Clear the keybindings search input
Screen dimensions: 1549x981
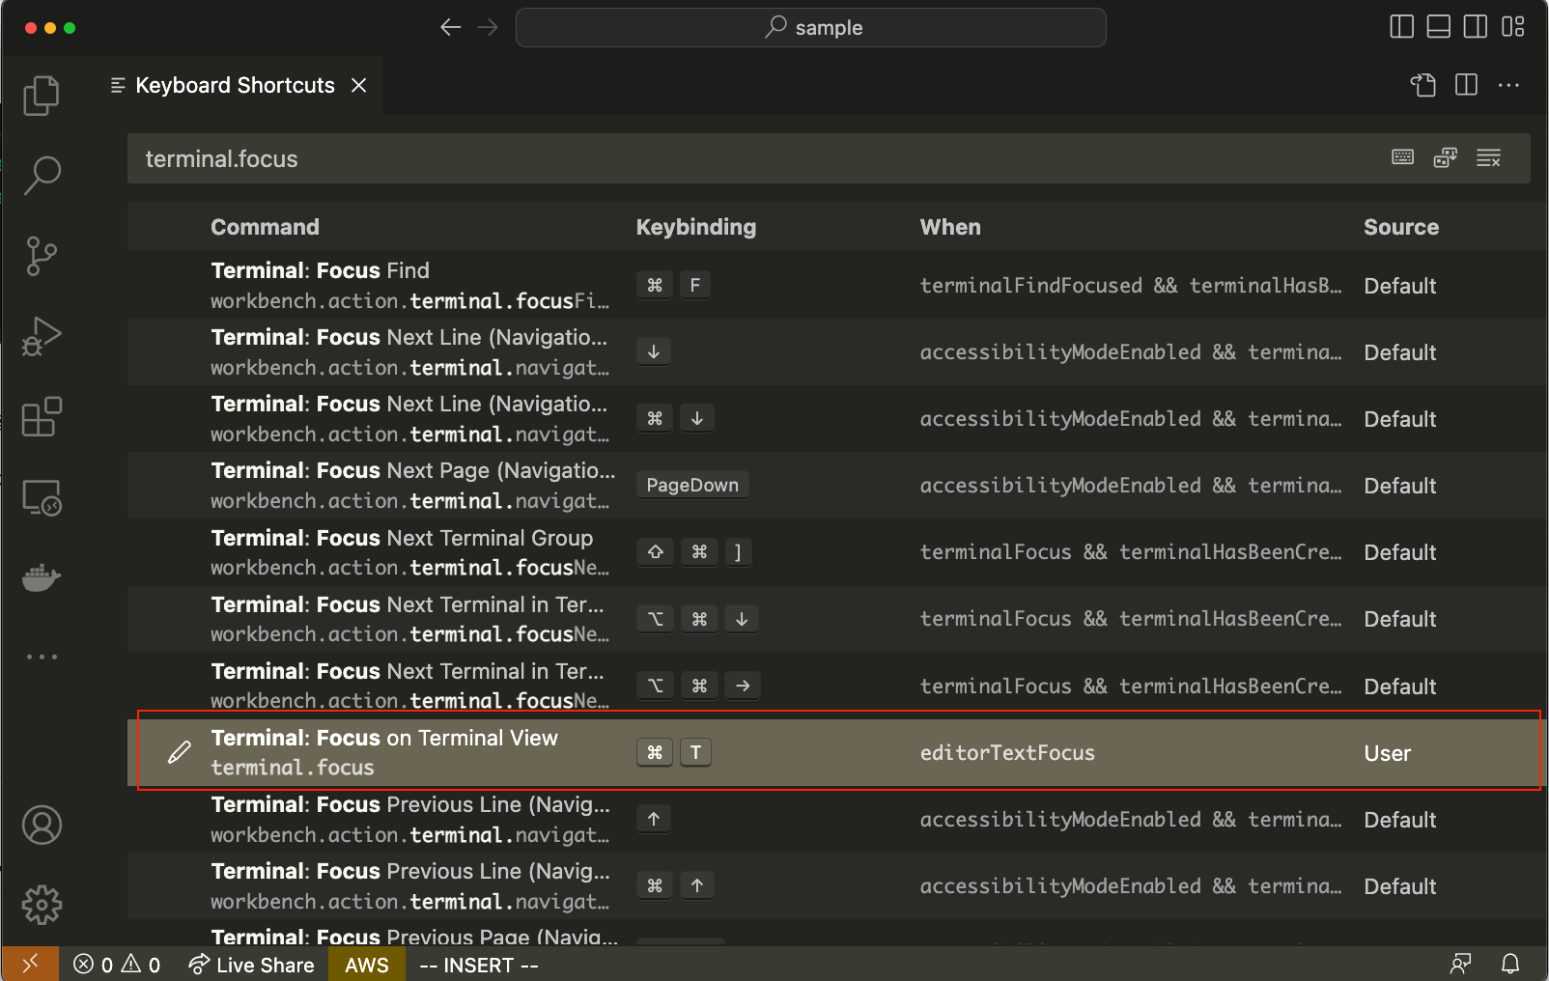click(x=1488, y=157)
